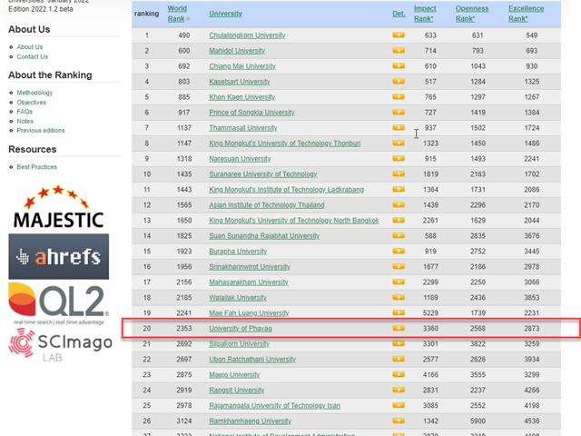Image resolution: width=581 pixels, height=436 pixels.
Task: Open details icon for Silpakorn University
Action: [399, 344]
